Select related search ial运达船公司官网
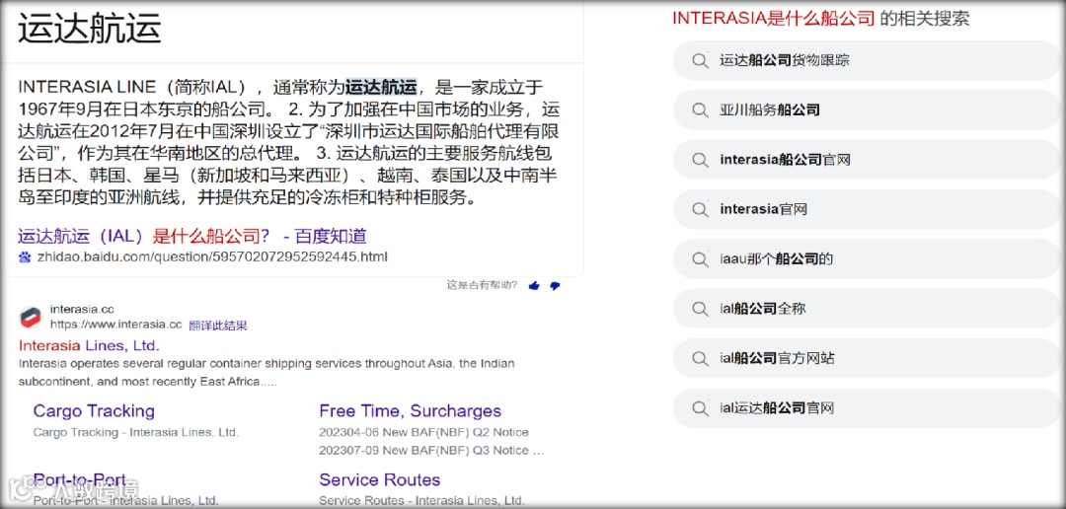Viewport: 1066px width, 509px height. tap(869, 408)
